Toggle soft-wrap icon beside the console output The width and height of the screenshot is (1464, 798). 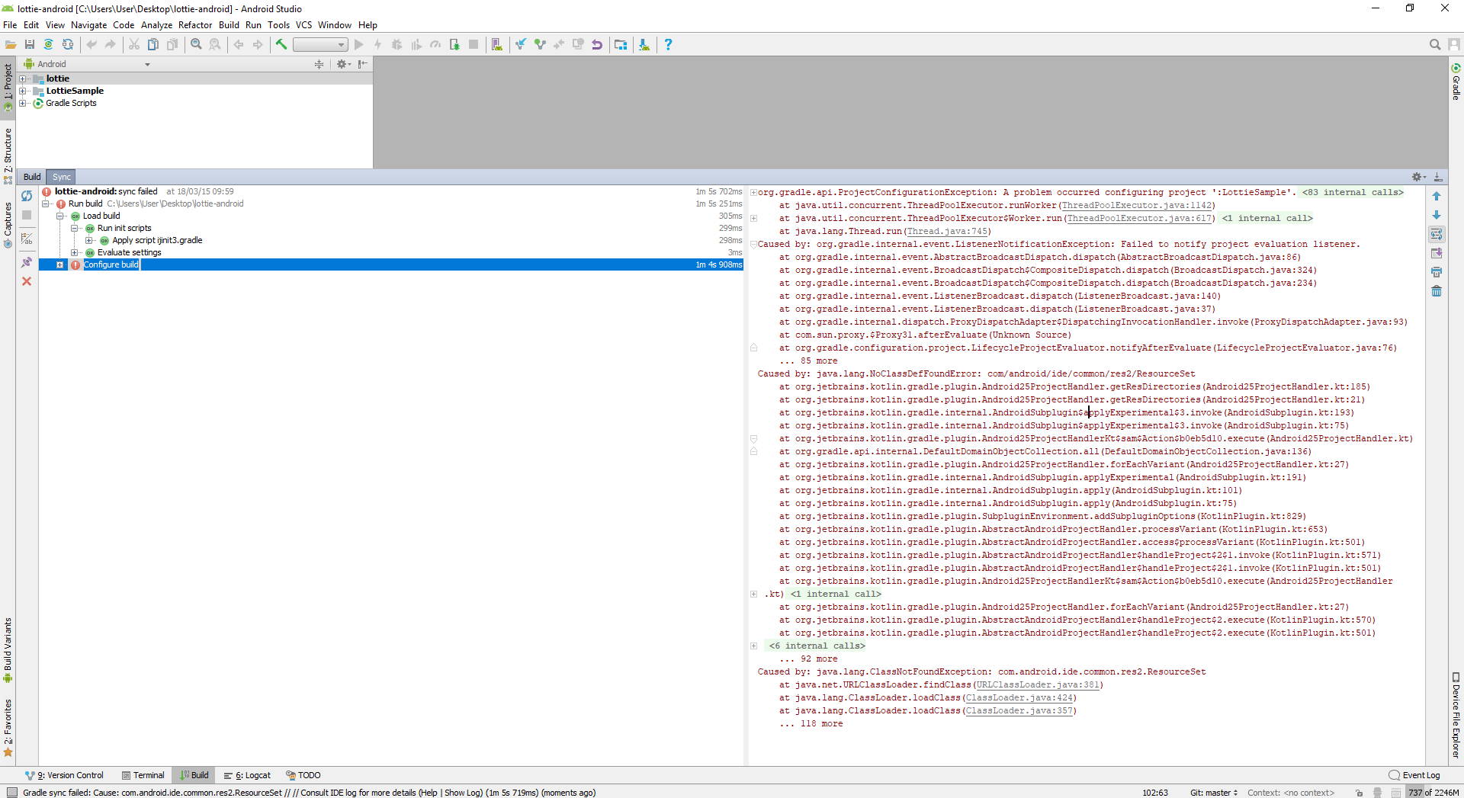[x=1437, y=234]
